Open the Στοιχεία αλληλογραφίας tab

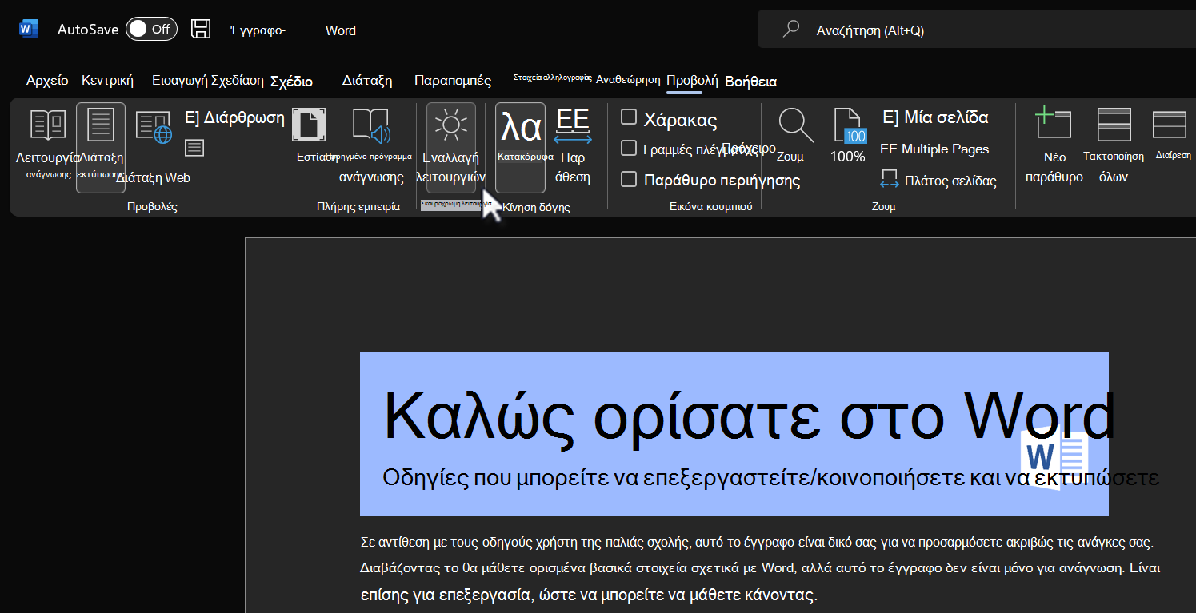click(552, 78)
